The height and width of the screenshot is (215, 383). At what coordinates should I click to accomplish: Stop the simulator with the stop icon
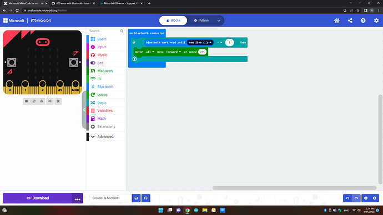point(27,101)
